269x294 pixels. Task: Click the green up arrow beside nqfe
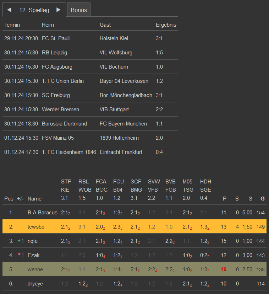(x=19, y=241)
